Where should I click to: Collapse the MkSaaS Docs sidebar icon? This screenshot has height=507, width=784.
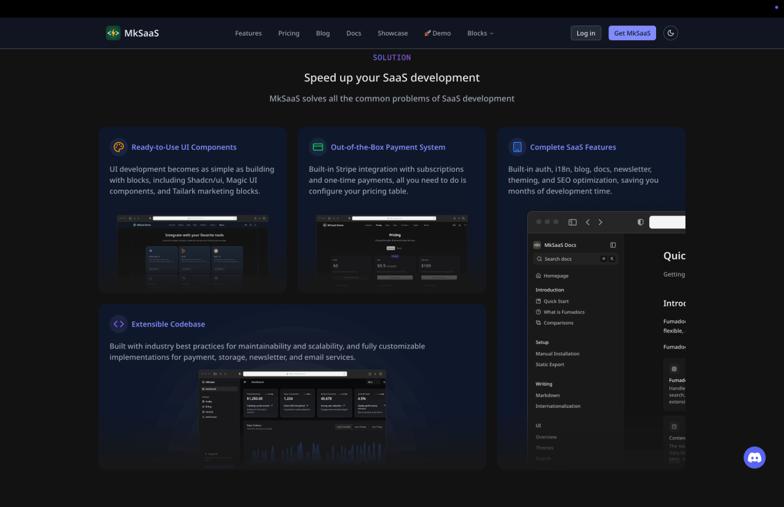pos(613,245)
